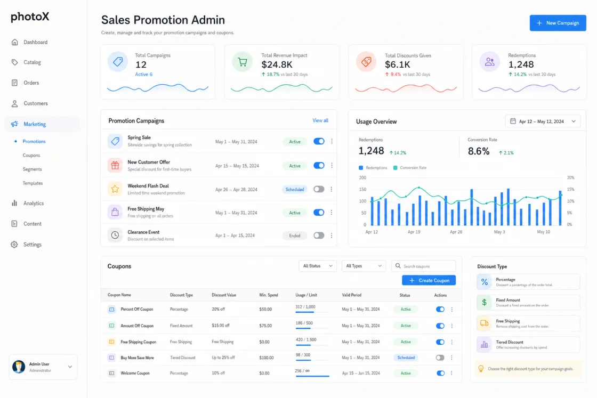This screenshot has height=398, width=597.
Task: Open more options for Welcome Coupon row
Action: pyautogui.click(x=452, y=373)
